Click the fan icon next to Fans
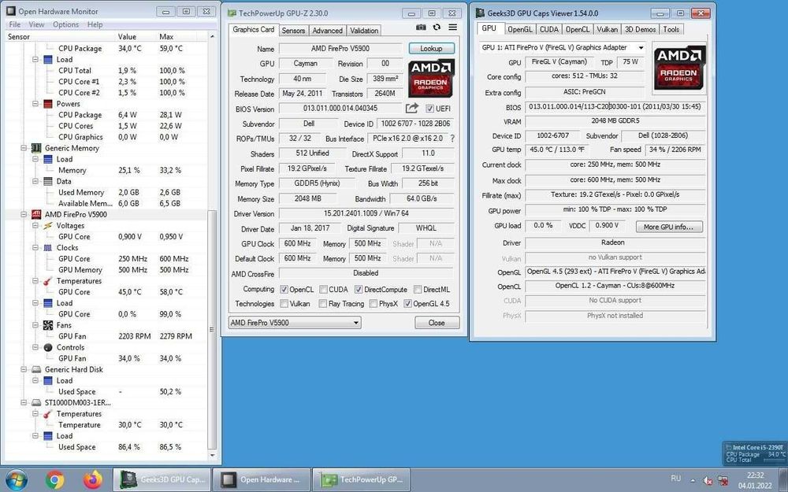The image size is (788, 492). point(48,325)
